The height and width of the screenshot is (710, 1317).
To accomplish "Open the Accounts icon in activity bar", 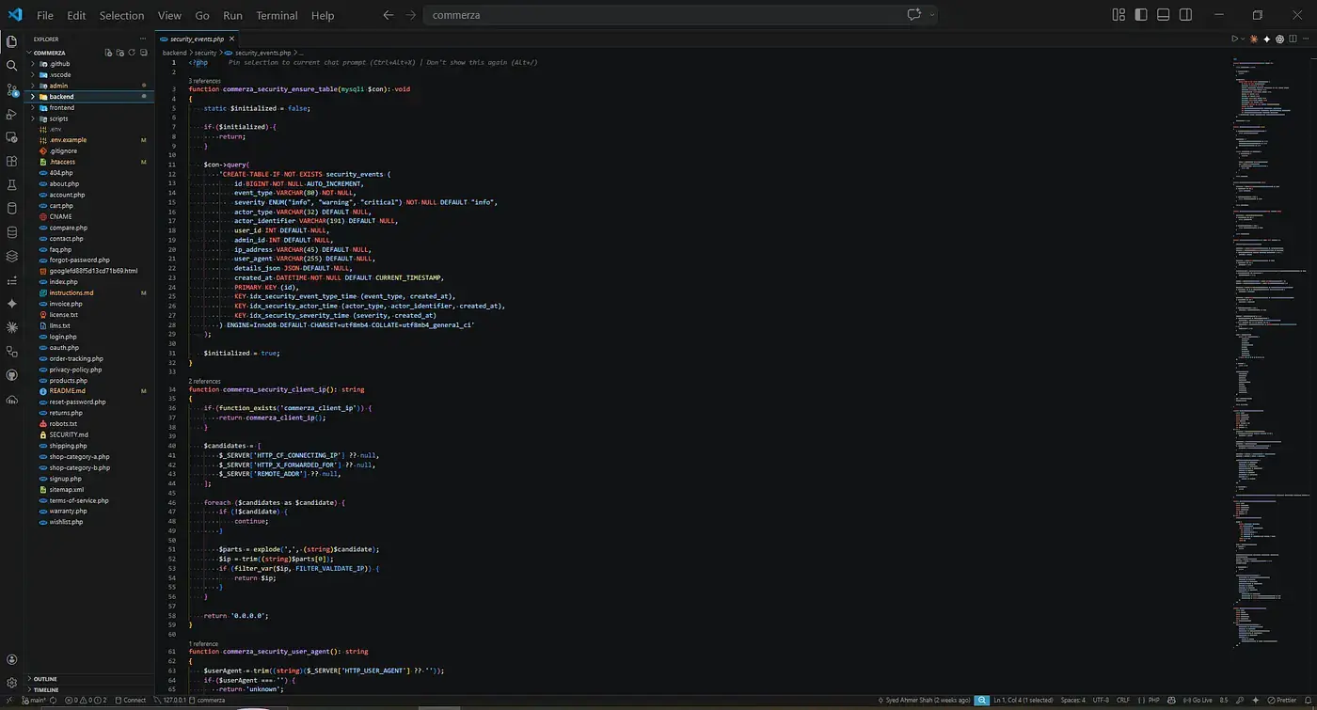I will [11, 661].
